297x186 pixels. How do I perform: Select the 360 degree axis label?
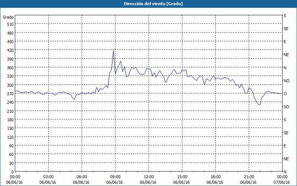click(x=10, y=68)
